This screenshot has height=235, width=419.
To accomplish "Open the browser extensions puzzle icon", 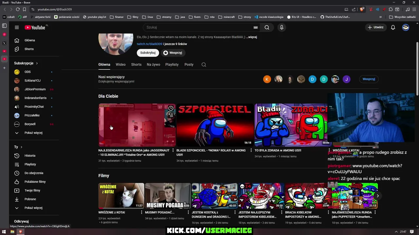I will click(x=390, y=9).
